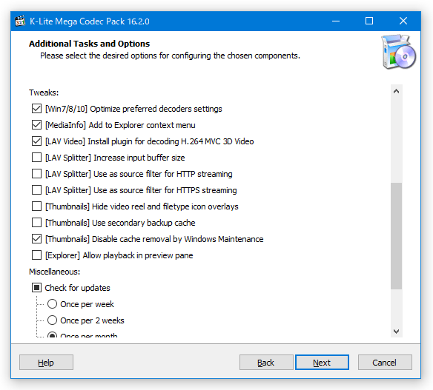Click the Next button
The height and width of the screenshot is (390, 433).
pos(322,362)
